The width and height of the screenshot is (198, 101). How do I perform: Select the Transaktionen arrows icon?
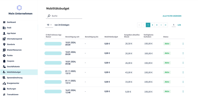4,94
